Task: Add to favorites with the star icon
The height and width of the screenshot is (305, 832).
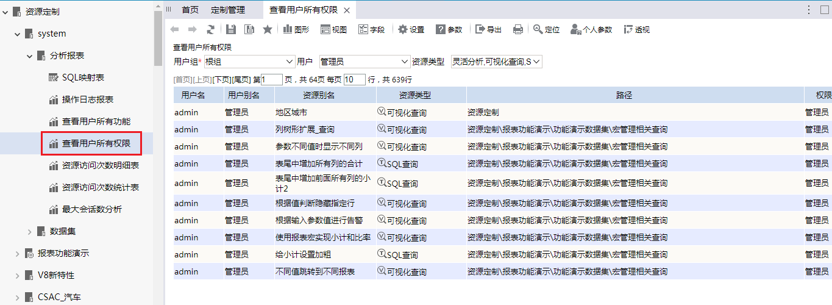Action: tap(268, 29)
